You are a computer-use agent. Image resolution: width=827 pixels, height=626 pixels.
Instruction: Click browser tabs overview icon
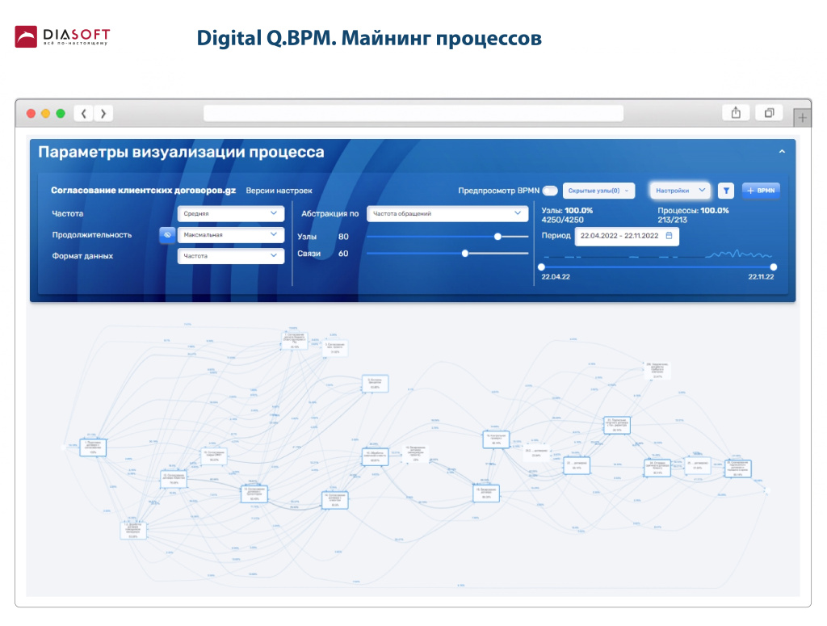pyautogui.click(x=769, y=113)
